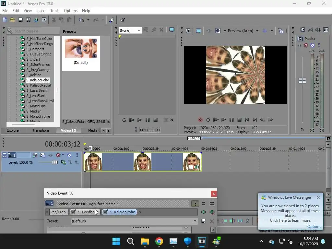
Task: Click the Master volume fader handle
Action: click(x=302, y=80)
